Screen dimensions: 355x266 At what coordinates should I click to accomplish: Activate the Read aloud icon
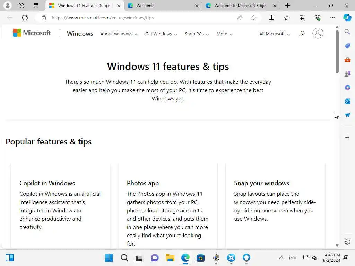pyautogui.click(x=240, y=18)
